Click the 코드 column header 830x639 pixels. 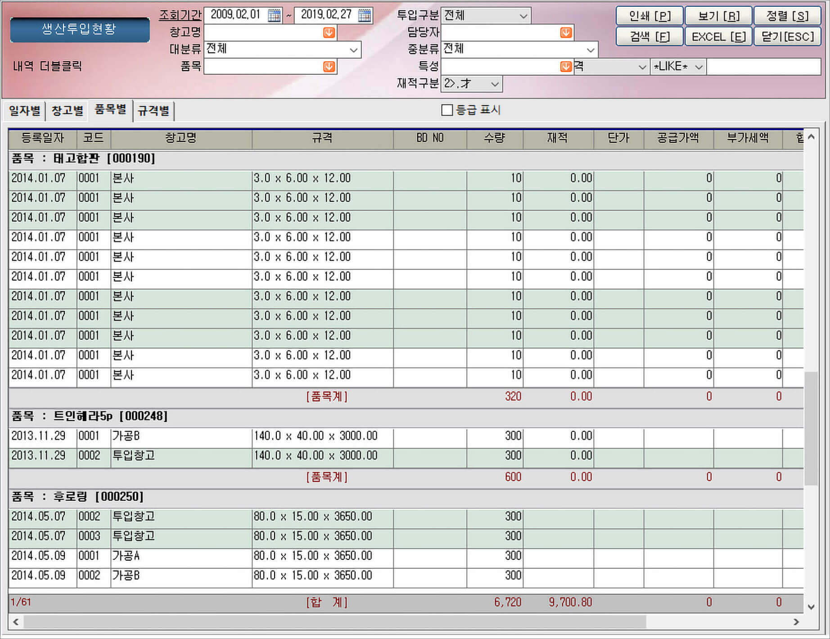point(94,138)
